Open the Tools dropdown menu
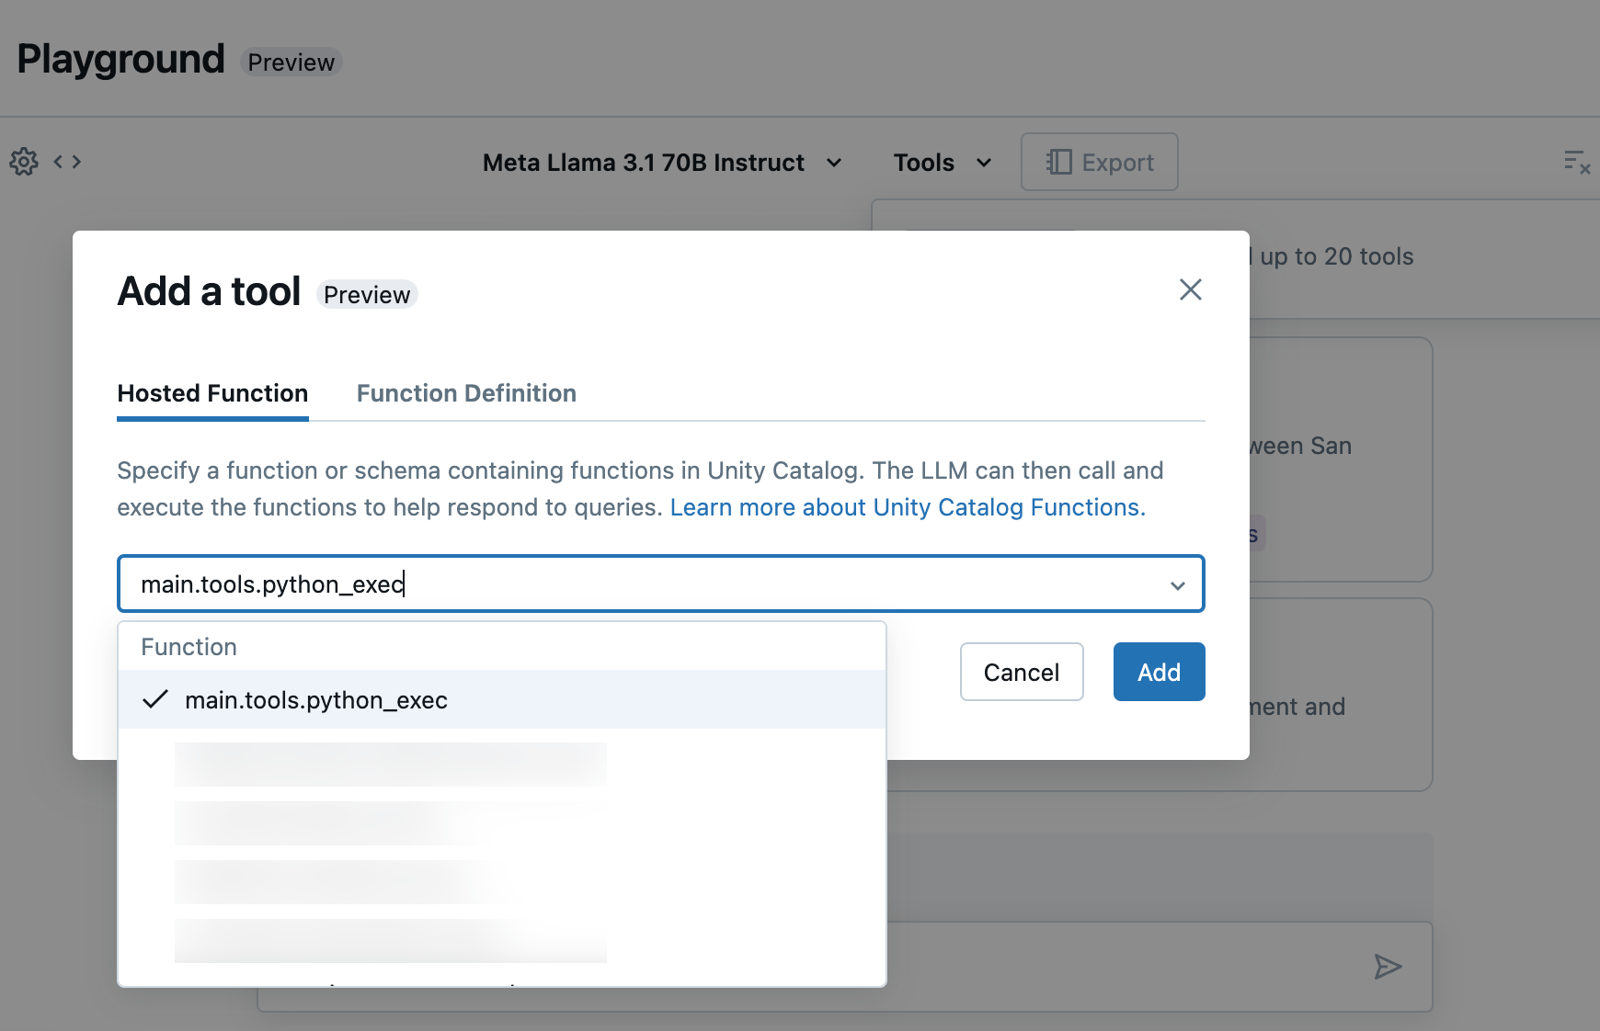Image resolution: width=1600 pixels, height=1031 pixels. 942,162
